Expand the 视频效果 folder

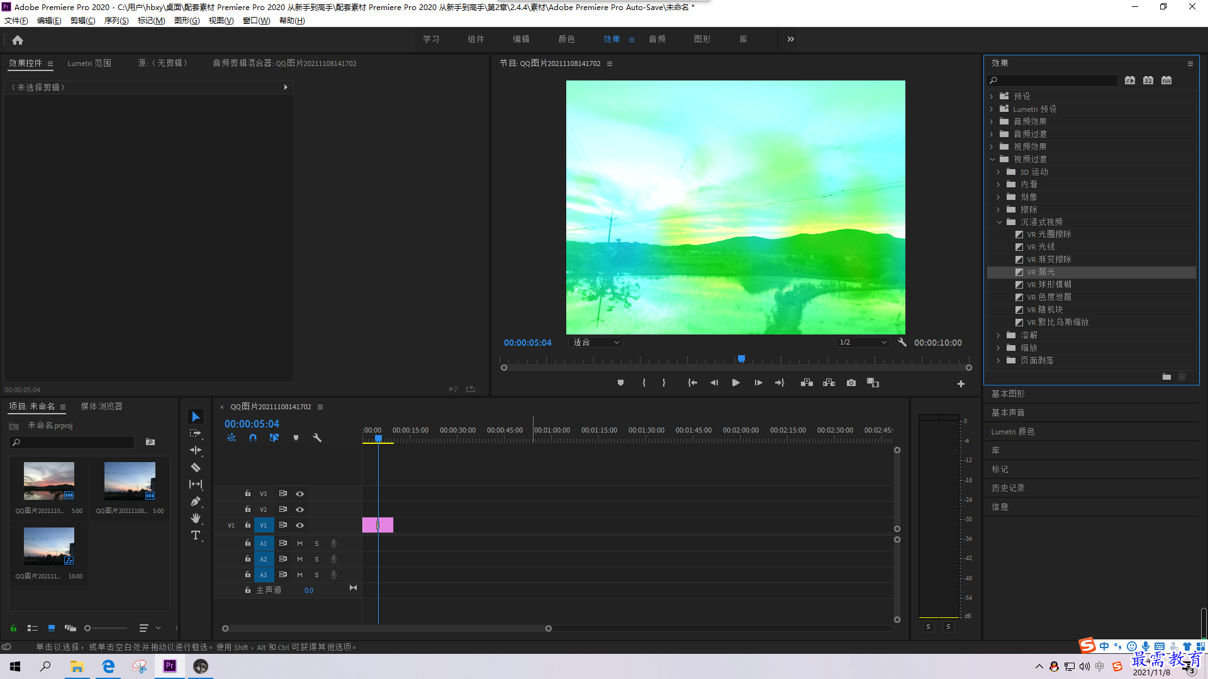[992, 146]
